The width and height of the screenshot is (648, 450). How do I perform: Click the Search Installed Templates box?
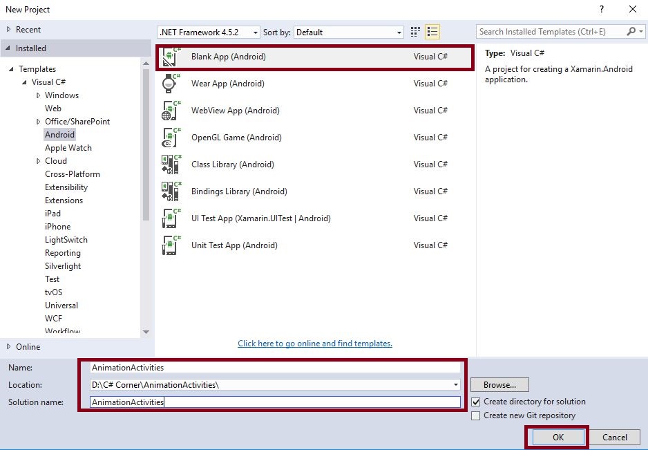pyautogui.click(x=551, y=31)
